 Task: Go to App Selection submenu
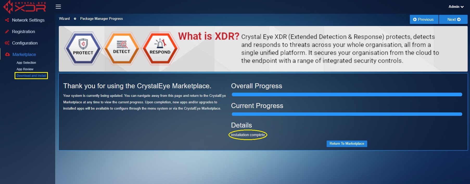[x=26, y=63]
